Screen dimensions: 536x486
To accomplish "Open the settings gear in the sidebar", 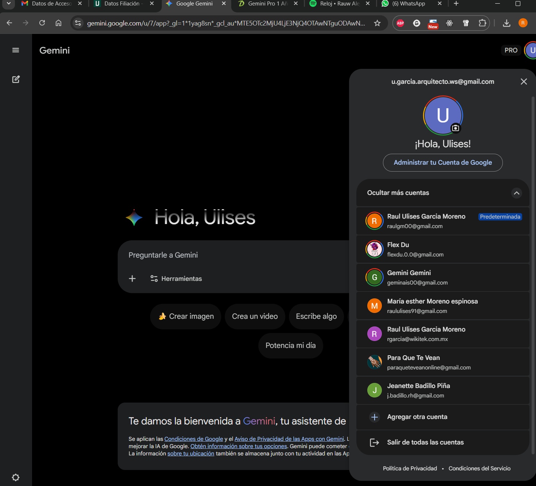I will click(x=16, y=477).
